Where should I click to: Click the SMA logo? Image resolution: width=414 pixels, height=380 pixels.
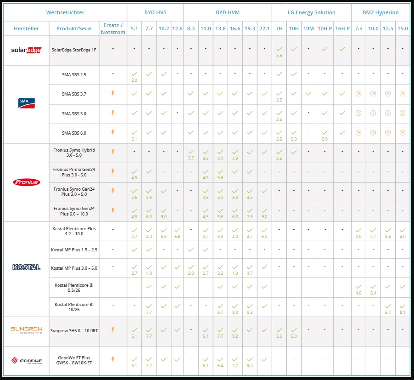[x=27, y=103]
